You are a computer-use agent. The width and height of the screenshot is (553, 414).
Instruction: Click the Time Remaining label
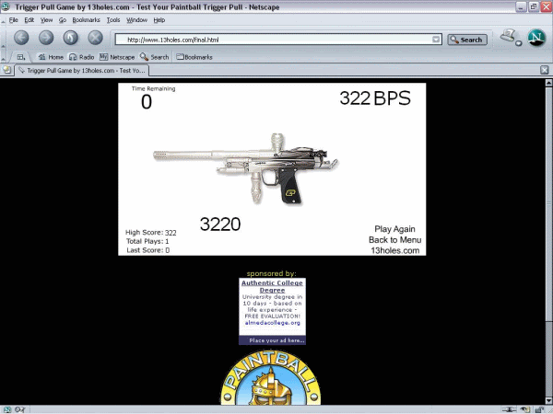point(153,88)
